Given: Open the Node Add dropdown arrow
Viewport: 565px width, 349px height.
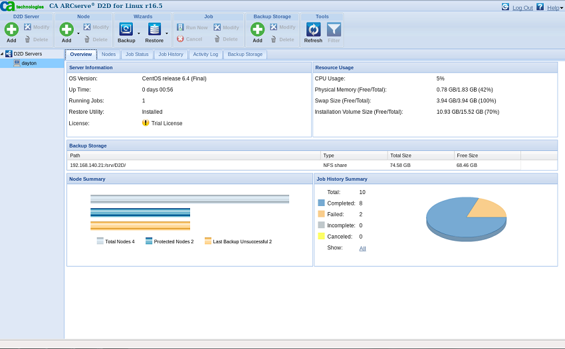Looking at the screenshot, I should pyautogui.click(x=78, y=33).
